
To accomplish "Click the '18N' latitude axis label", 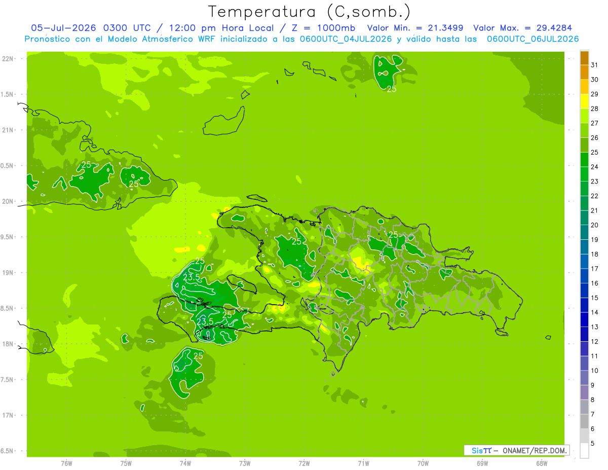I will click(x=7, y=344).
